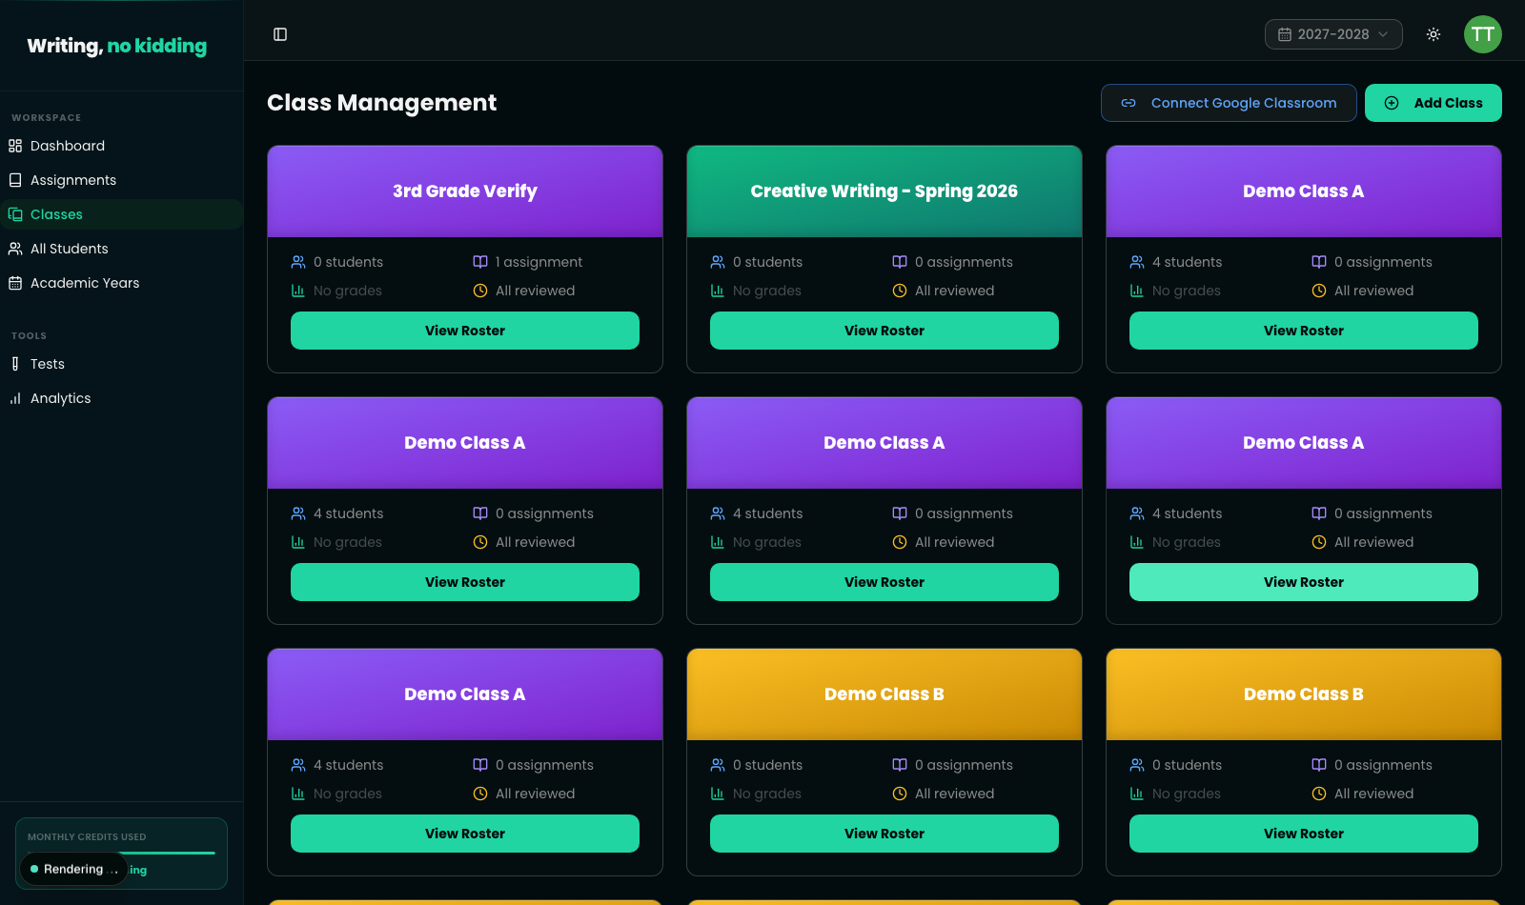
Task: Click the Academic Years calendar icon
Action: click(15, 283)
